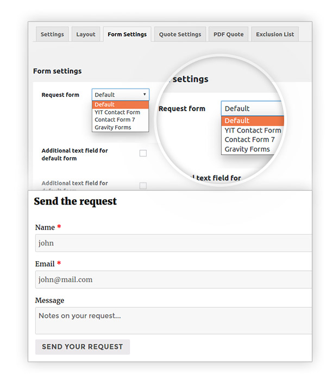Choose Default option in dropdown list
This screenshot has width=326, height=392.
pyautogui.click(x=120, y=104)
